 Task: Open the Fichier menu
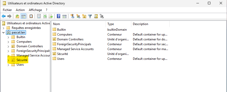[x=7, y=10]
